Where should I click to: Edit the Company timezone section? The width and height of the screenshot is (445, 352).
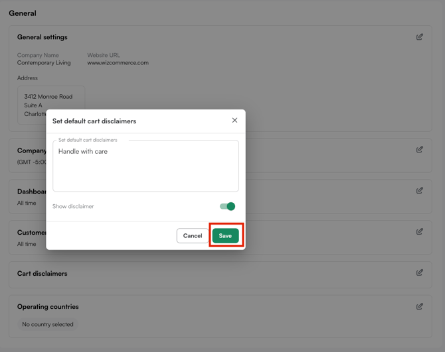420,150
